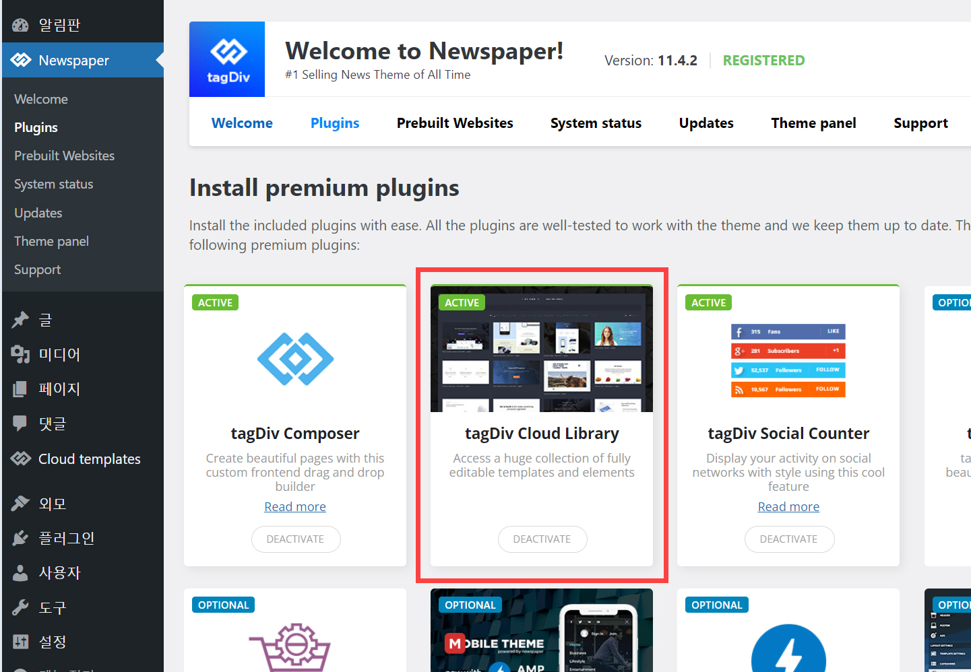
Task: Click the user icon next to 사용자
Action: tap(20, 572)
